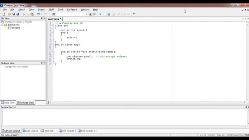Open the undo history dropdown arrow
Viewport: 249px width, 140px height.
click(42, 14)
